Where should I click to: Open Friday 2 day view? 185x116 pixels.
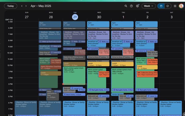pyautogui.click(x=147, y=17)
